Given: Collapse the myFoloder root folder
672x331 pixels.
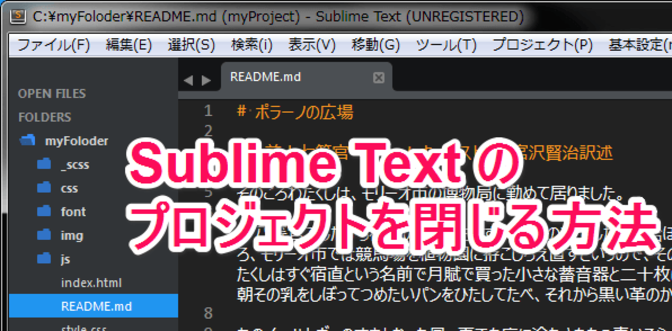Looking at the screenshot, I should tap(26, 140).
